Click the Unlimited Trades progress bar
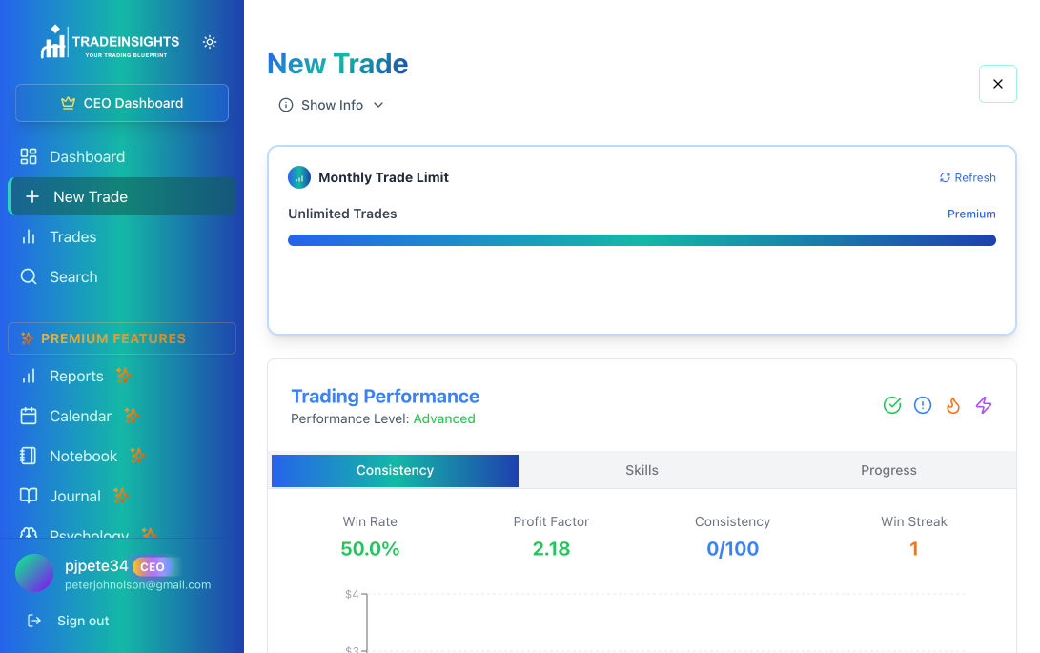1040x653 pixels. coord(642,239)
